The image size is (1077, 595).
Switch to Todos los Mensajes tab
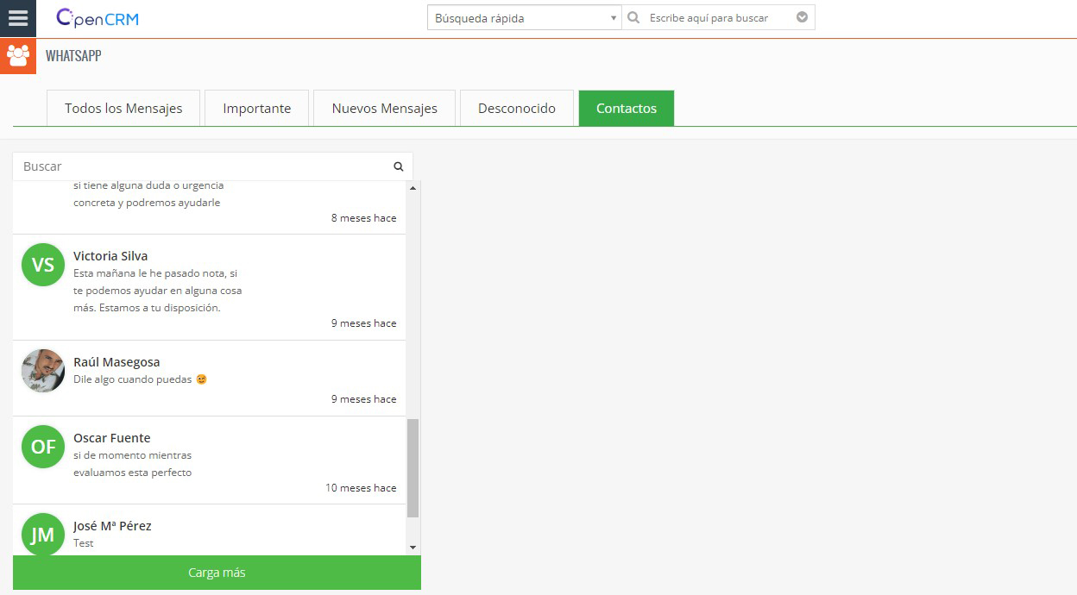point(123,108)
